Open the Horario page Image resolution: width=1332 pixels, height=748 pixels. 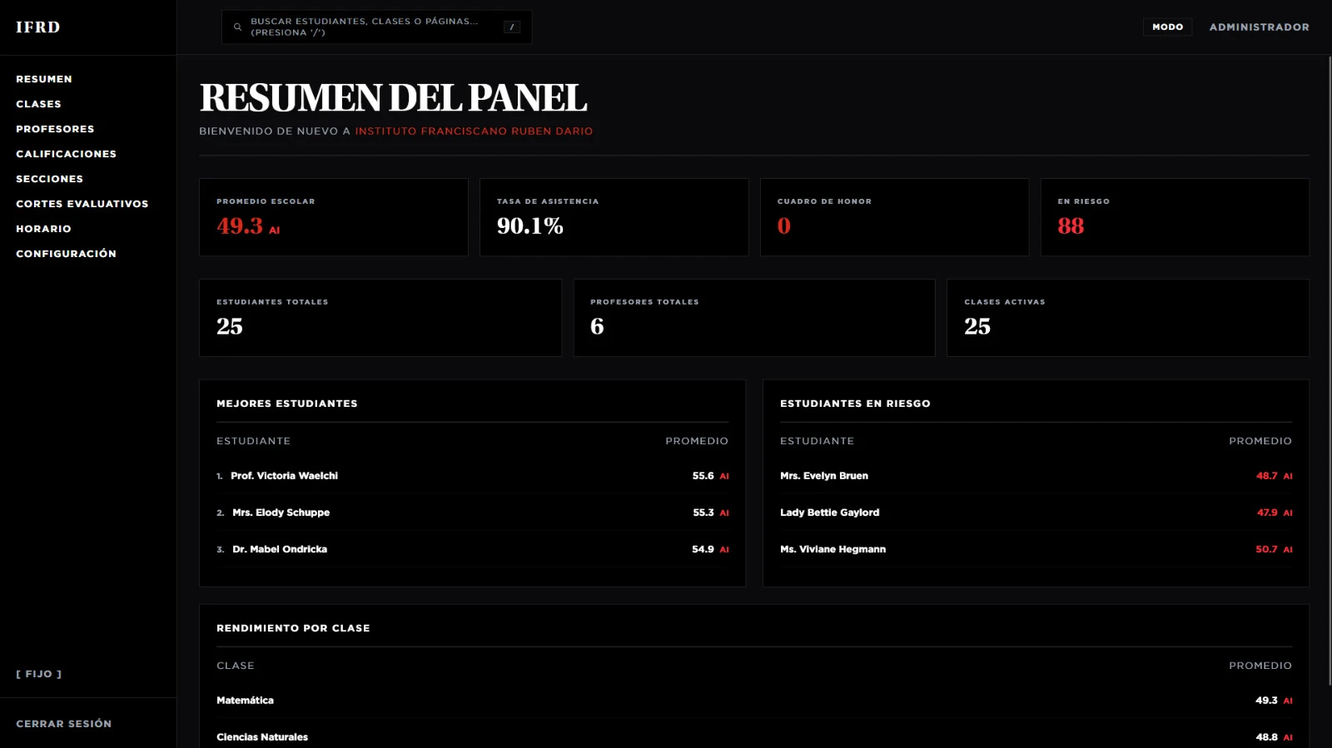(x=43, y=229)
